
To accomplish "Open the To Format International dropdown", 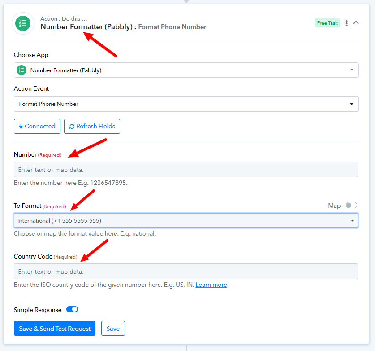I will 186,221.
